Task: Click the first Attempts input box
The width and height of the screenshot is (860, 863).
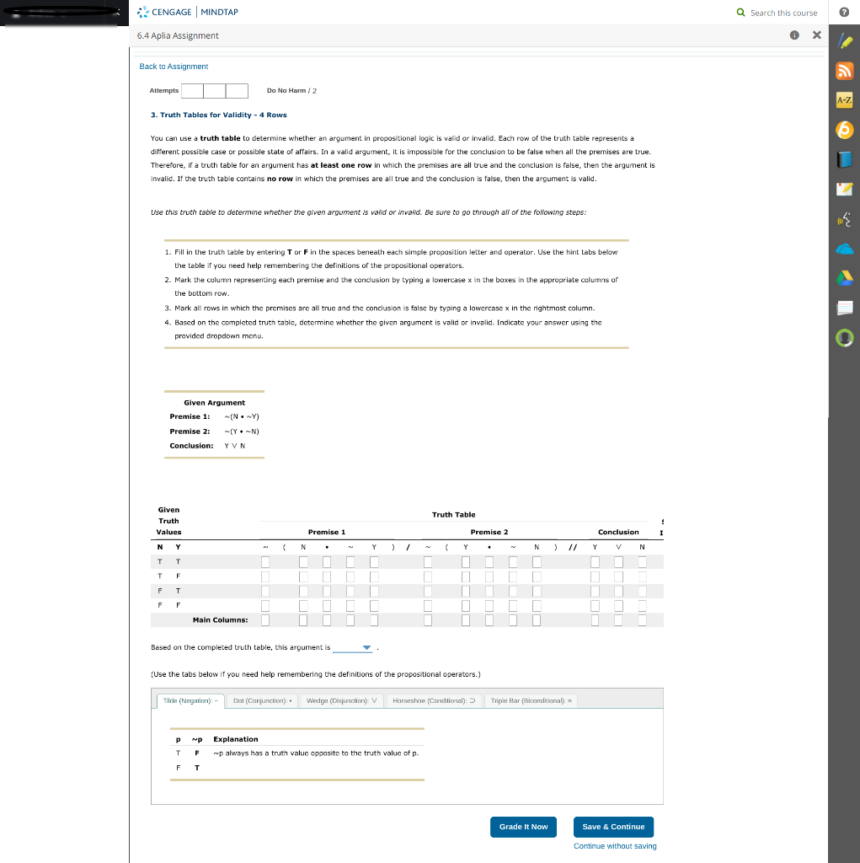Action: click(192, 90)
